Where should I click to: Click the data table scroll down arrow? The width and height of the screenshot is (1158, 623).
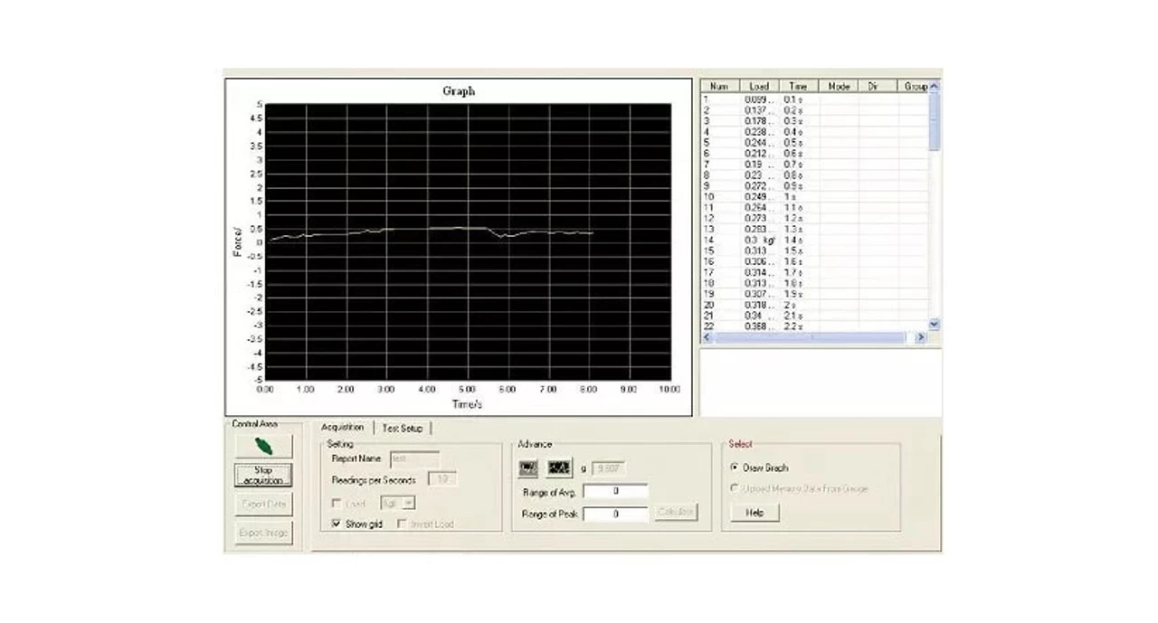tap(935, 324)
